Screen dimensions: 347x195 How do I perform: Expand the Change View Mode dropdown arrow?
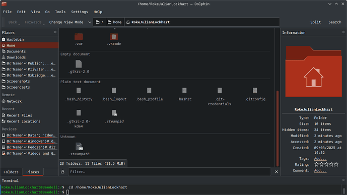90,22
